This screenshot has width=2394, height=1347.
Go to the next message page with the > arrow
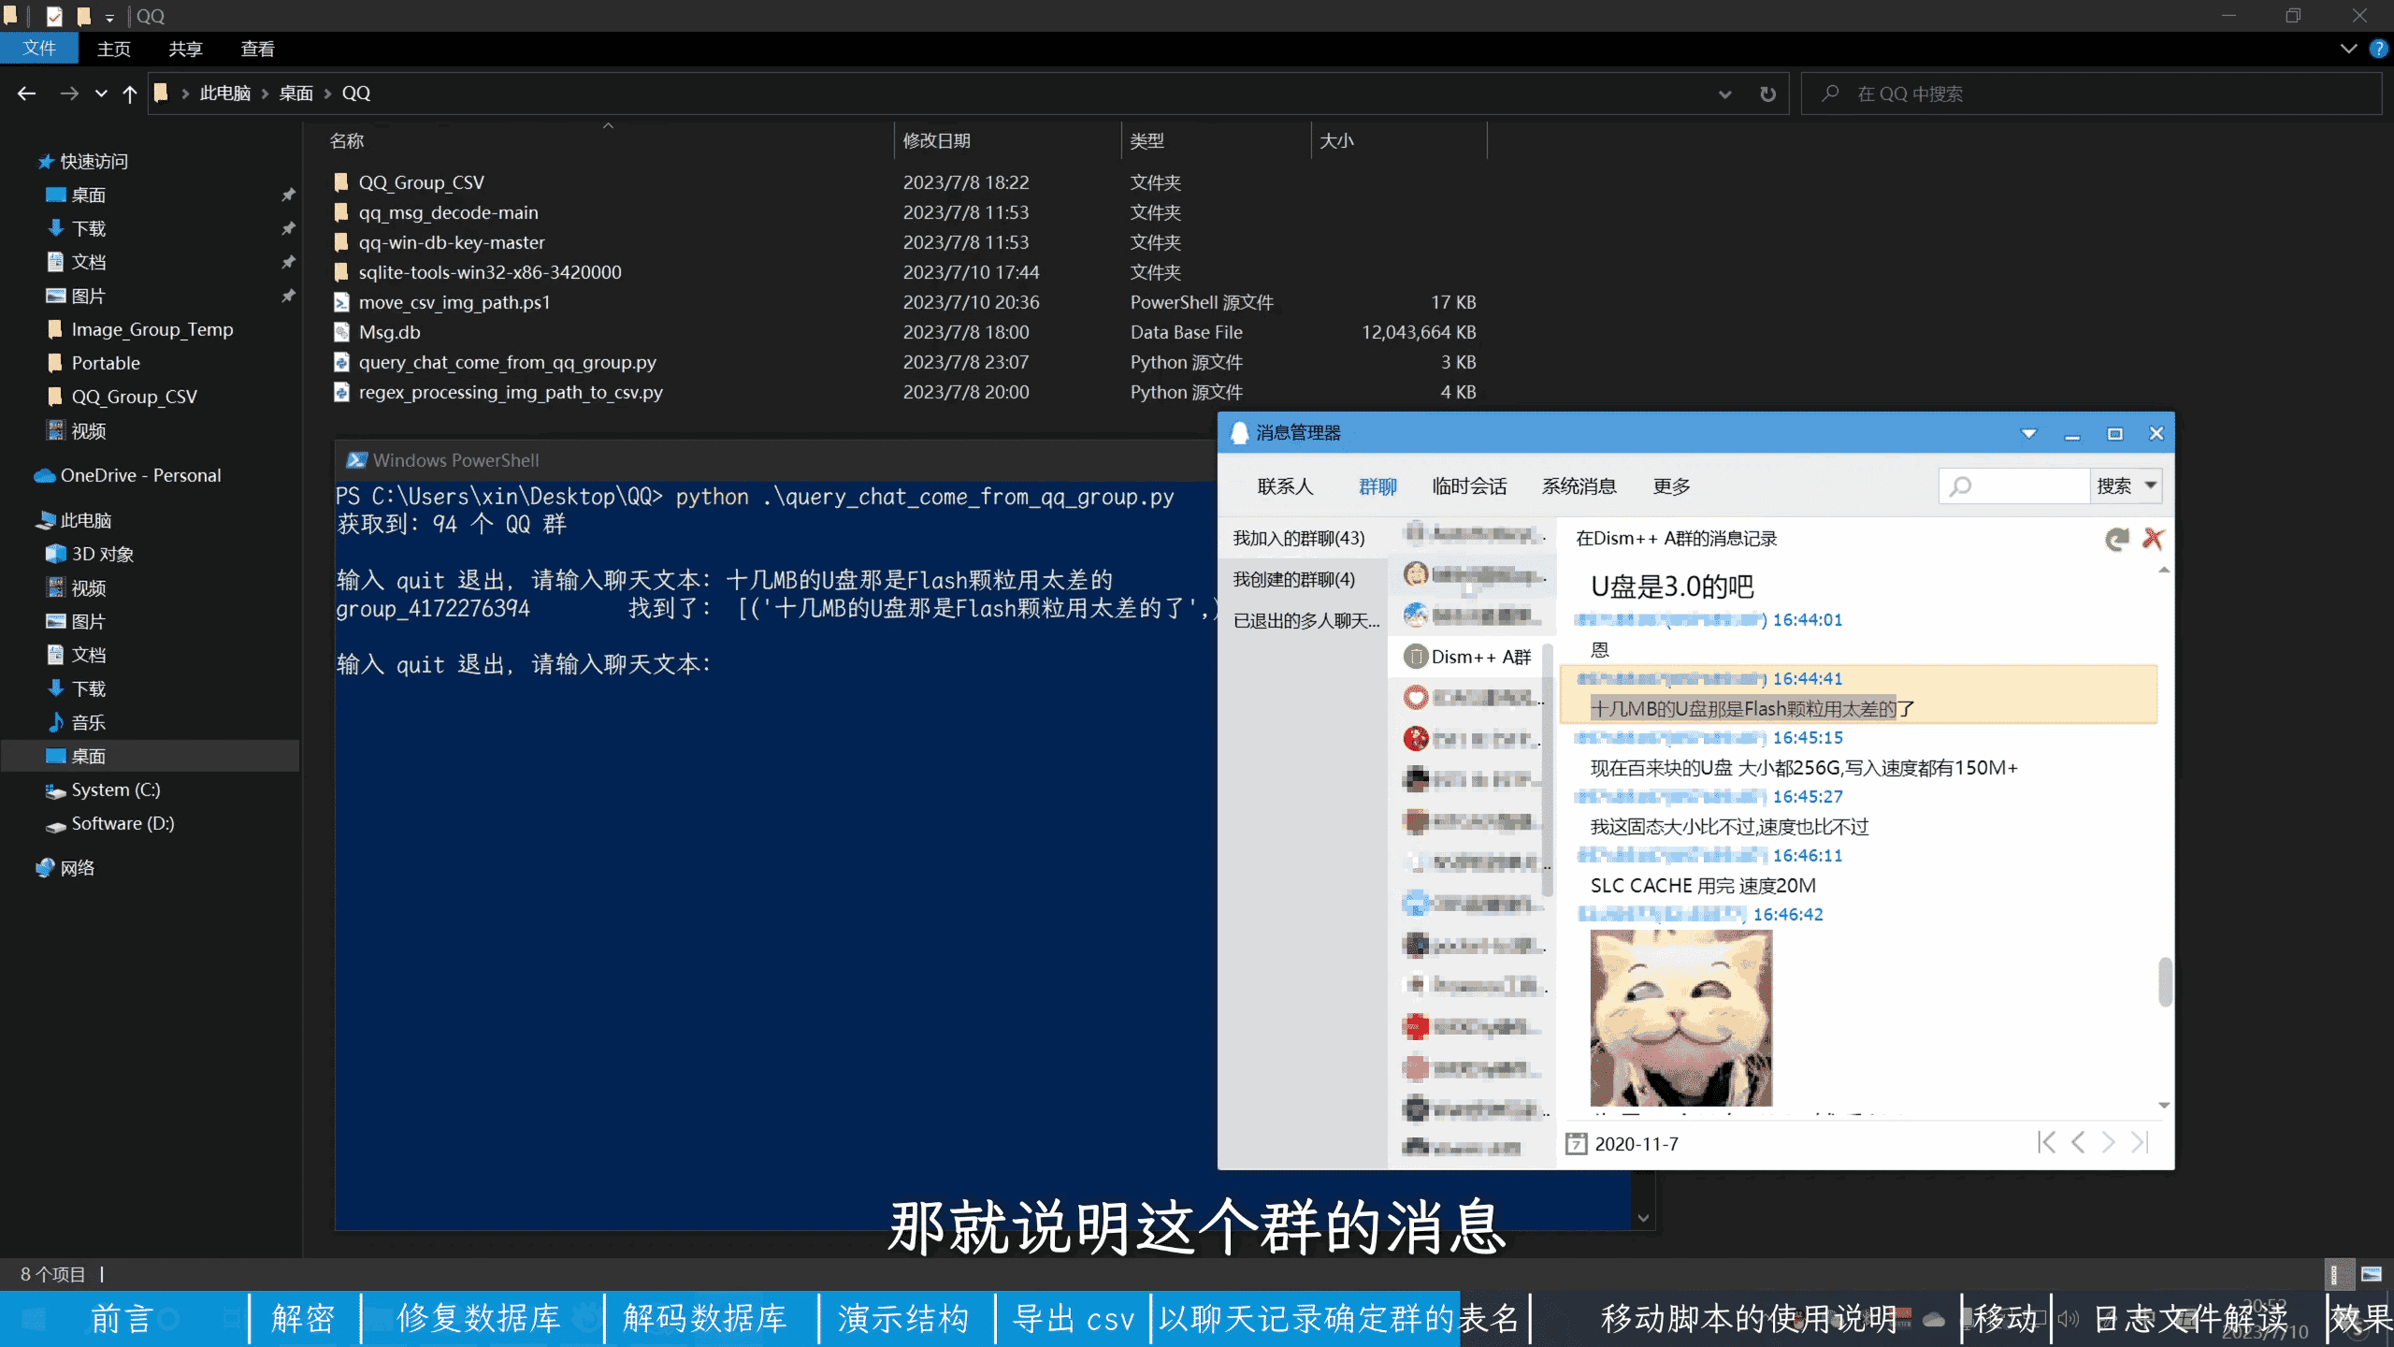pos(2109,1142)
